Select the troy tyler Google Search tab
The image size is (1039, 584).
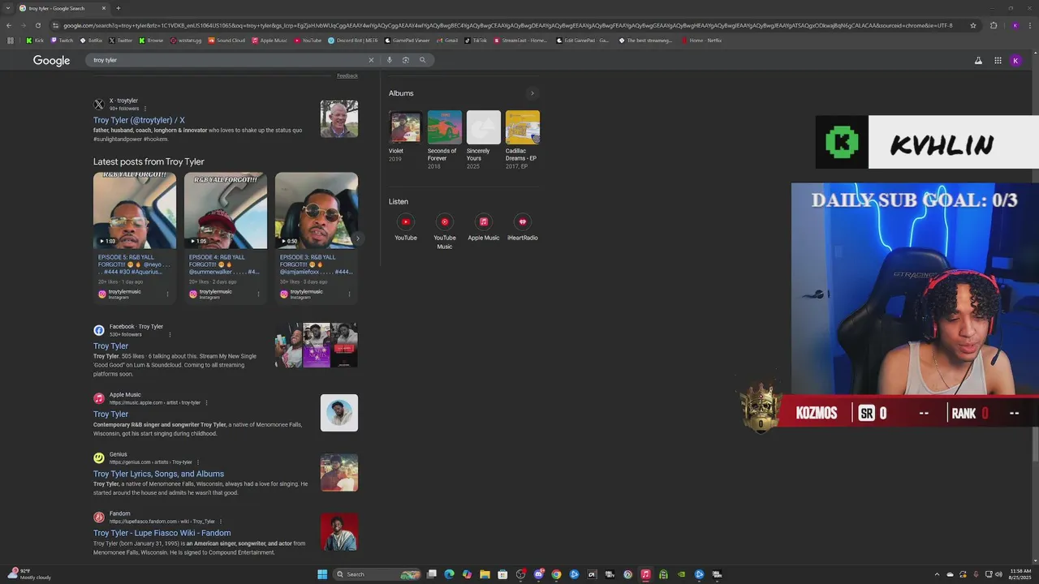(63, 8)
